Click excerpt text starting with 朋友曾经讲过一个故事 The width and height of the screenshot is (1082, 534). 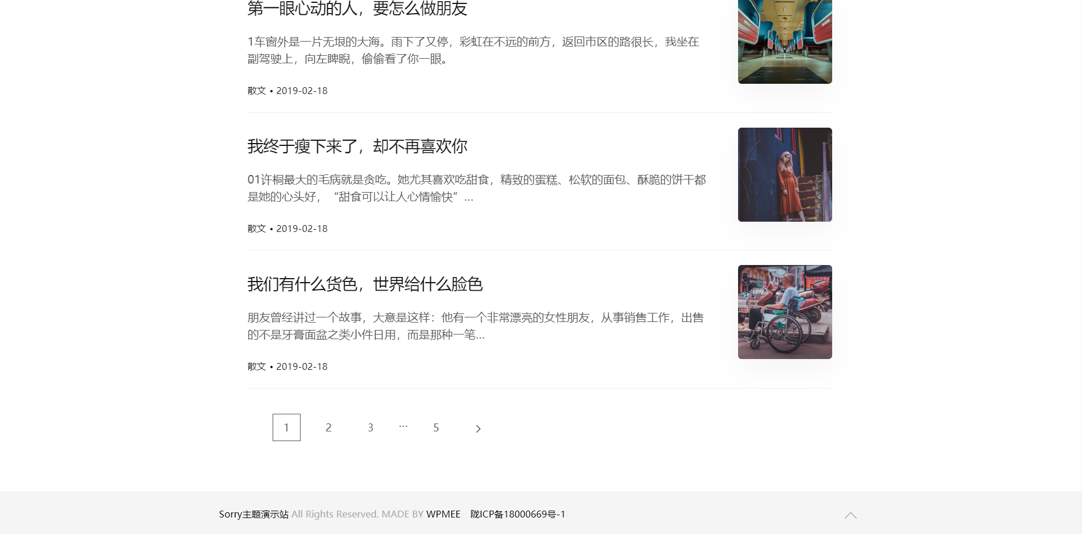[475, 326]
